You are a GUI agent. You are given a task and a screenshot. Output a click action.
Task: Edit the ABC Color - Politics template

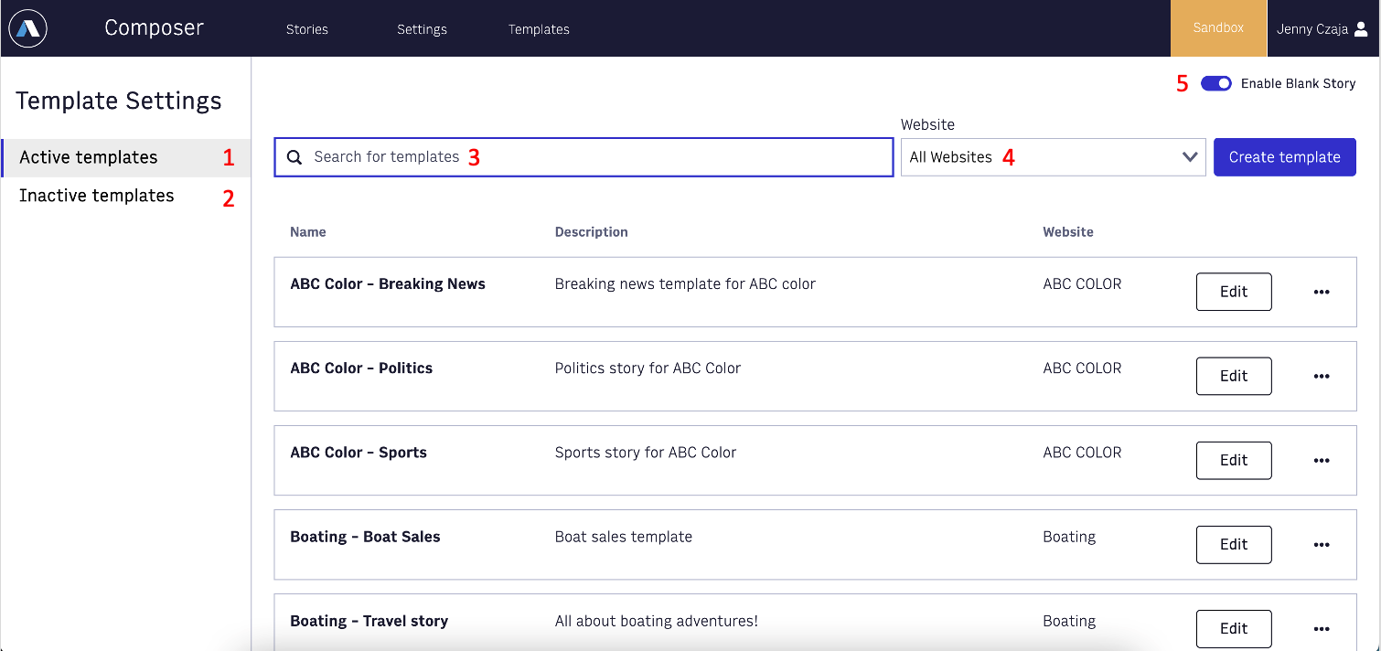click(1234, 376)
